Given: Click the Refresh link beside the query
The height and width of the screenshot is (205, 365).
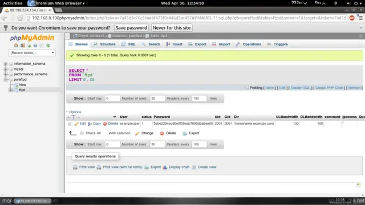Looking at the screenshot, I should 354,88.
